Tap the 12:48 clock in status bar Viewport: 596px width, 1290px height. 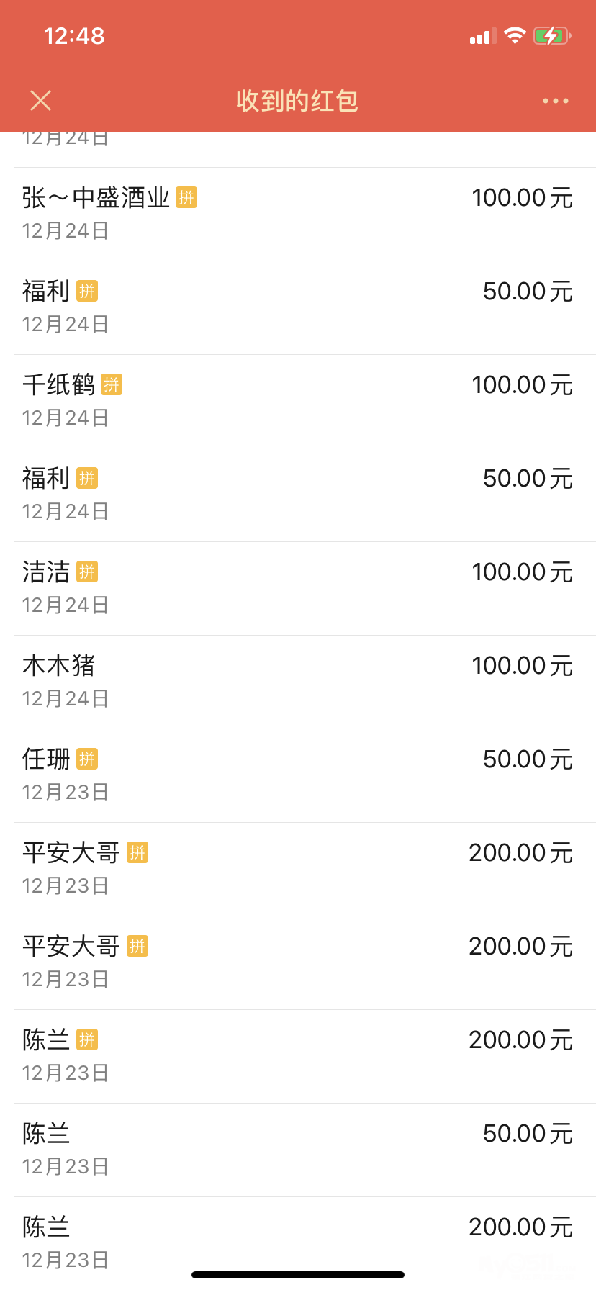tap(74, 36)
